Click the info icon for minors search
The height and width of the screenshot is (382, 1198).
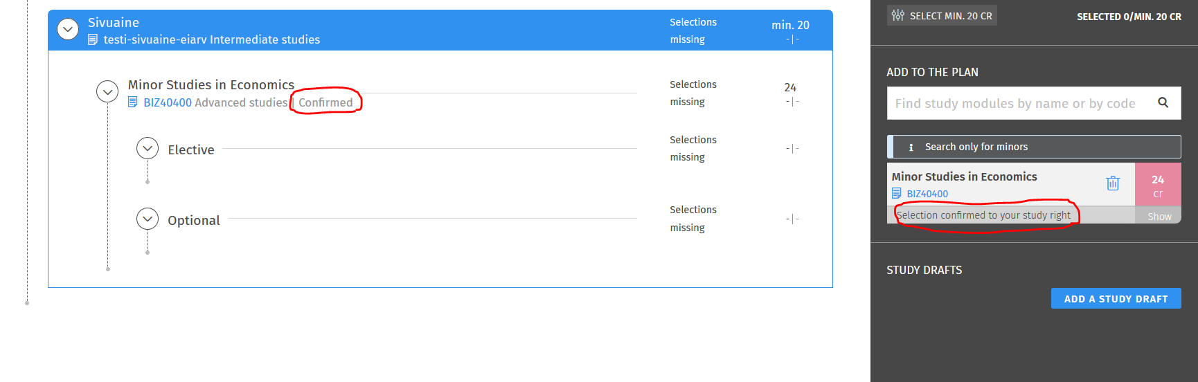(x=911, y=147)
